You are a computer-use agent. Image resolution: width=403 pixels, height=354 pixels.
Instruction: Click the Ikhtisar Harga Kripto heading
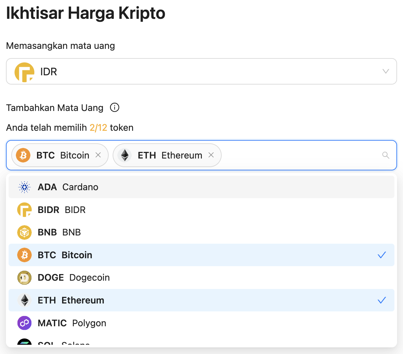coord(86,13)
